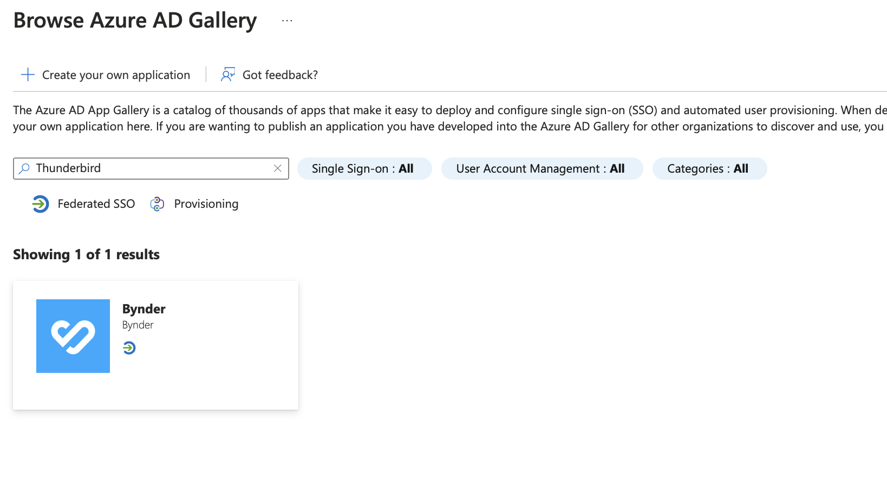Click the Provisioning label

206,204
